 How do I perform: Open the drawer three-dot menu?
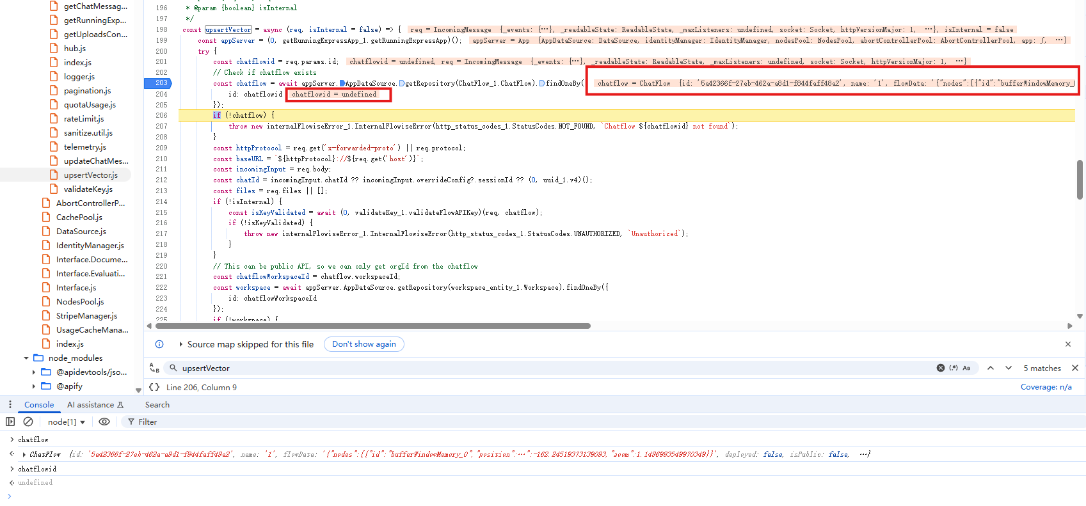pyautogui.click(x=10, y=404)
